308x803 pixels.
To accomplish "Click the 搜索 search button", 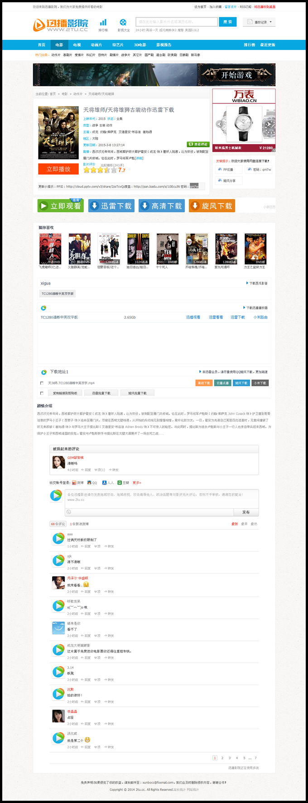I will (228, 22).
